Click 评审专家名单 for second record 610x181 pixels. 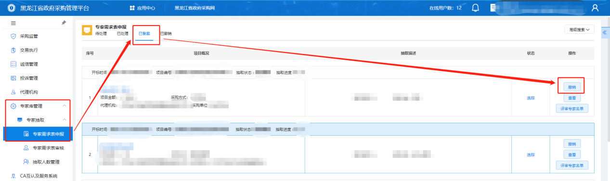[571, 166]
